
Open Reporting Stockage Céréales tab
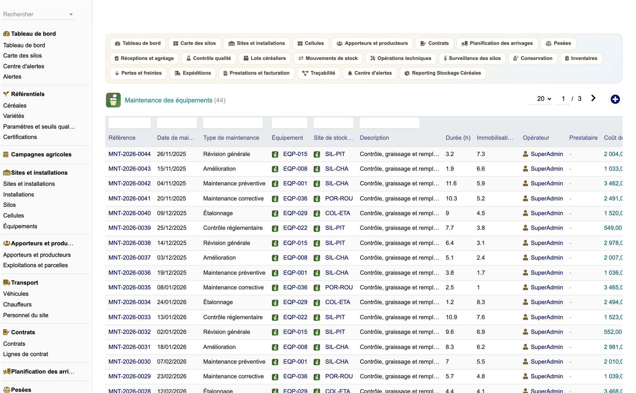[x=443, y=73]
